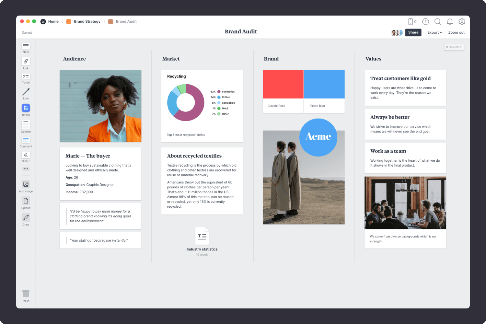Open the search panel
486x324 pixels.
click(x=437, y=21)
